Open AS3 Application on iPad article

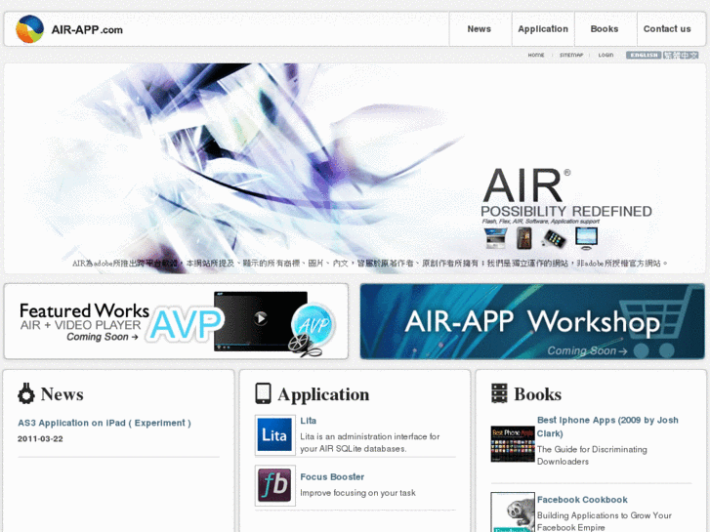pyautogui.click(x=104, y=423)
